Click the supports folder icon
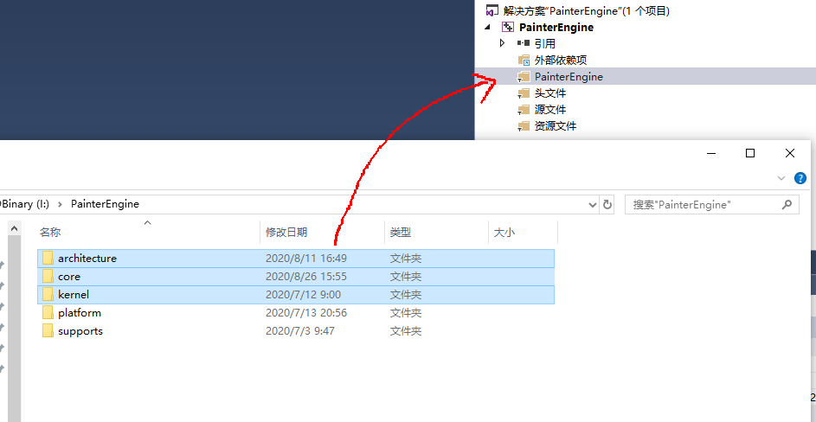This screenshot has width=816, height=422. click(48, 331)
